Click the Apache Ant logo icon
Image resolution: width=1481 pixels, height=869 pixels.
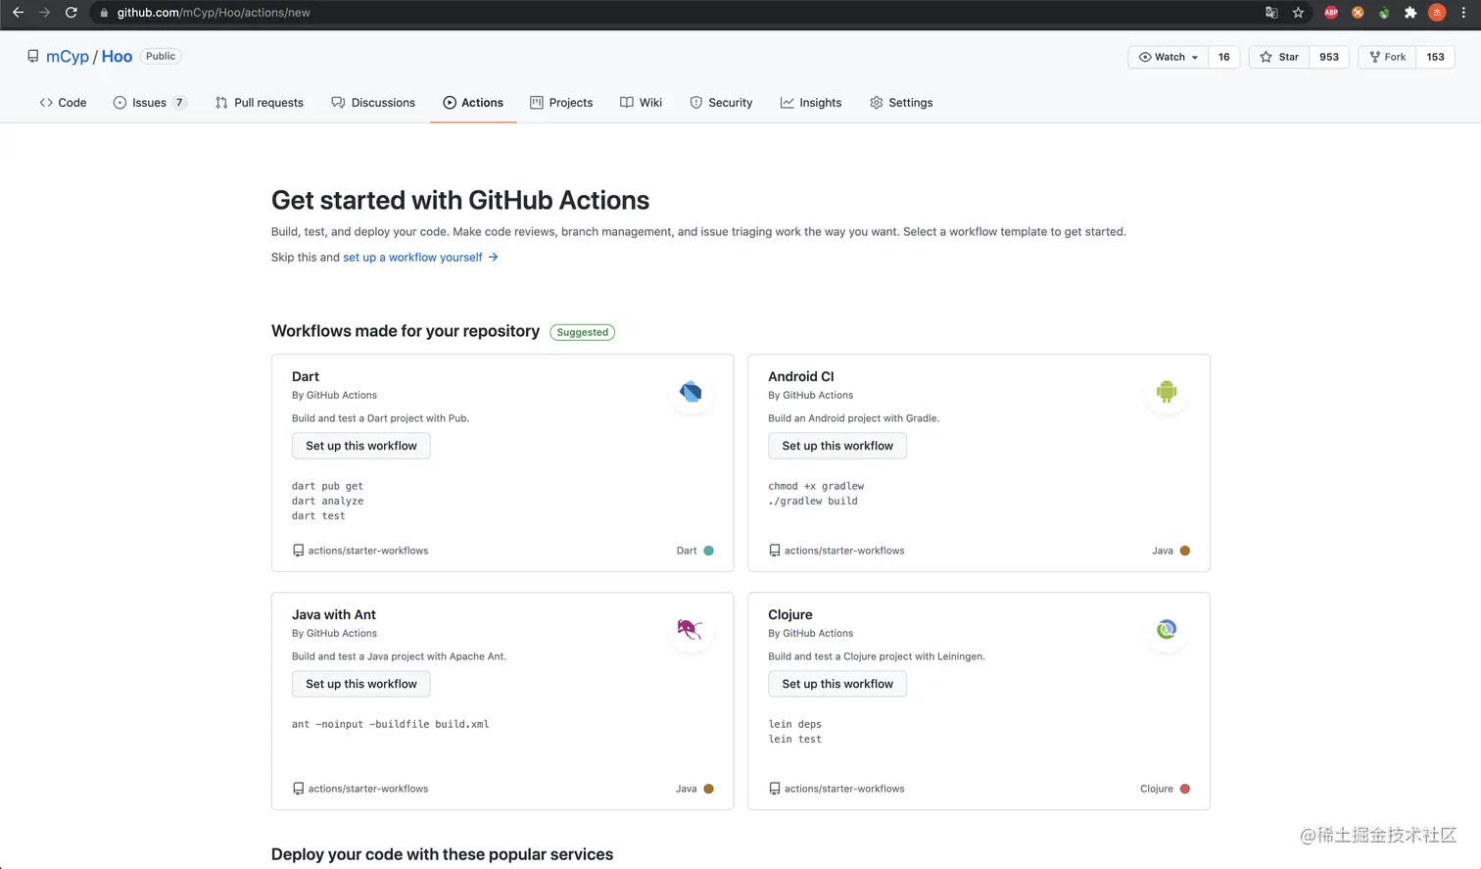coord(691,629)
